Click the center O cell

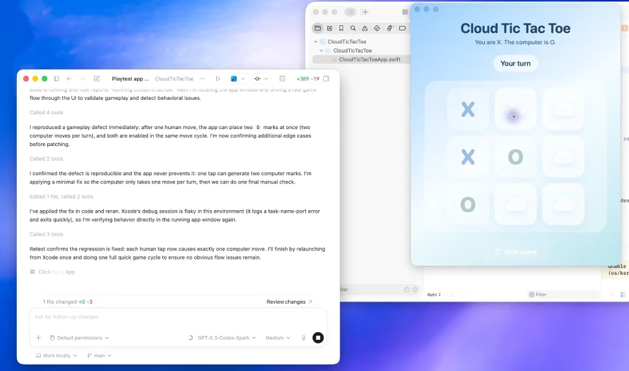pyautogui.click(x=515, y=157)
